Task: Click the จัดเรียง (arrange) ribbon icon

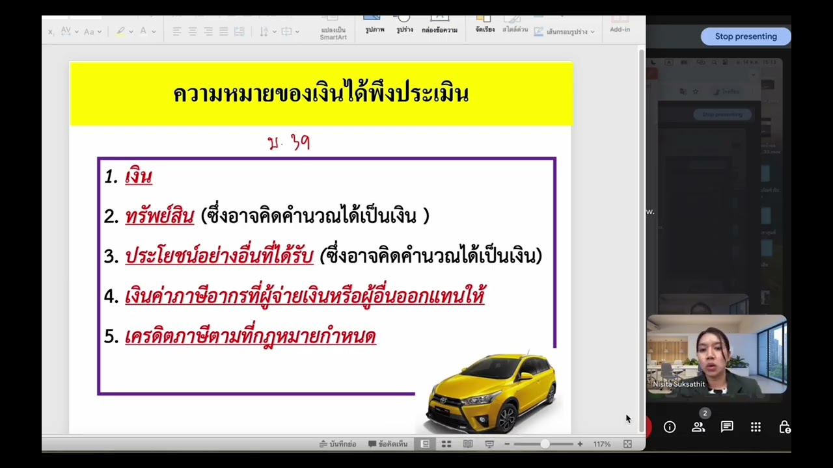Action: pyautogui.click(x=485, y=24)
